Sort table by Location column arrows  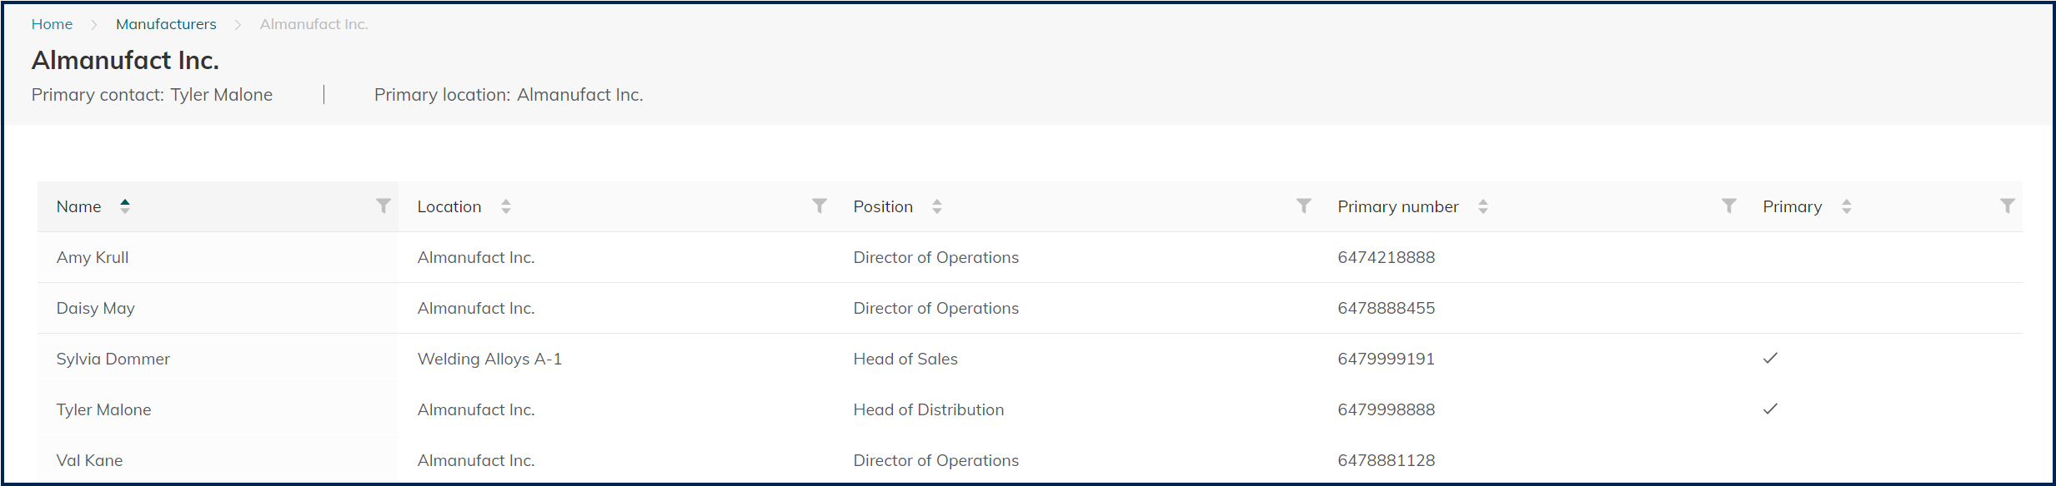506,206
